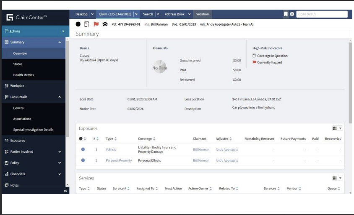Sort Exposures by Coverage column
Image resolution: width=354 pixels, height=215 pixels.
147,139
